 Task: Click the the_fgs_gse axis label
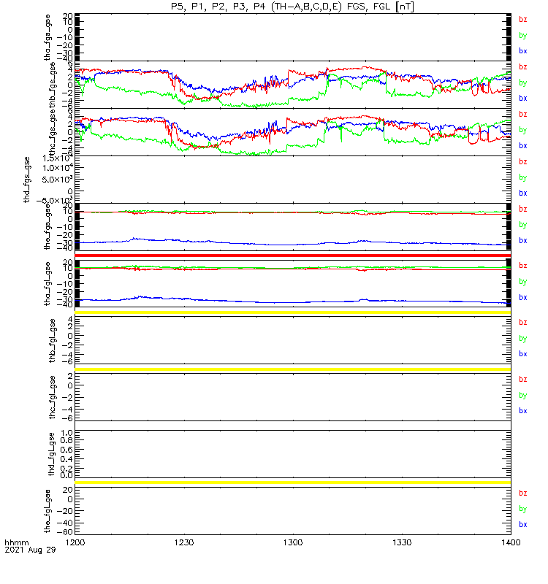[x=47, y=227]
